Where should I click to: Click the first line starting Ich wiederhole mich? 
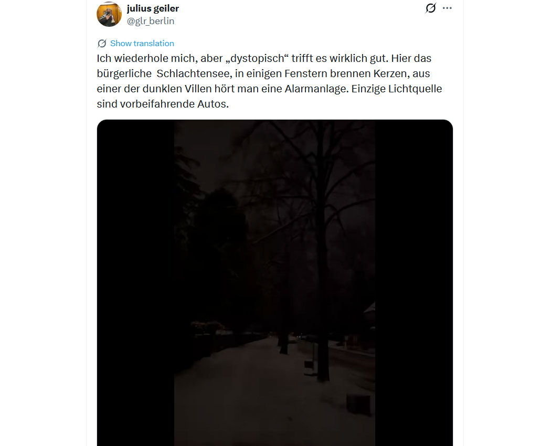(x=264, y=58)
